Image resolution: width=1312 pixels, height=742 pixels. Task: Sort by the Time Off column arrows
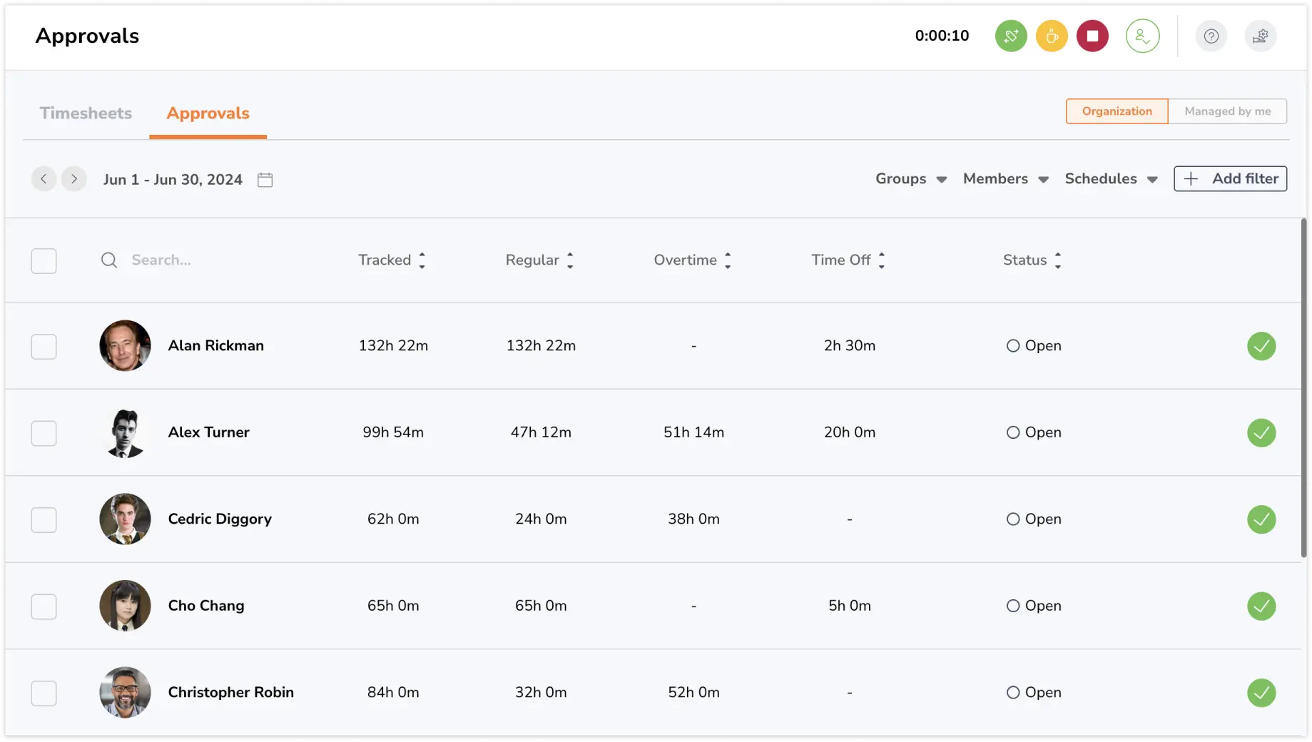coord(881,260)
